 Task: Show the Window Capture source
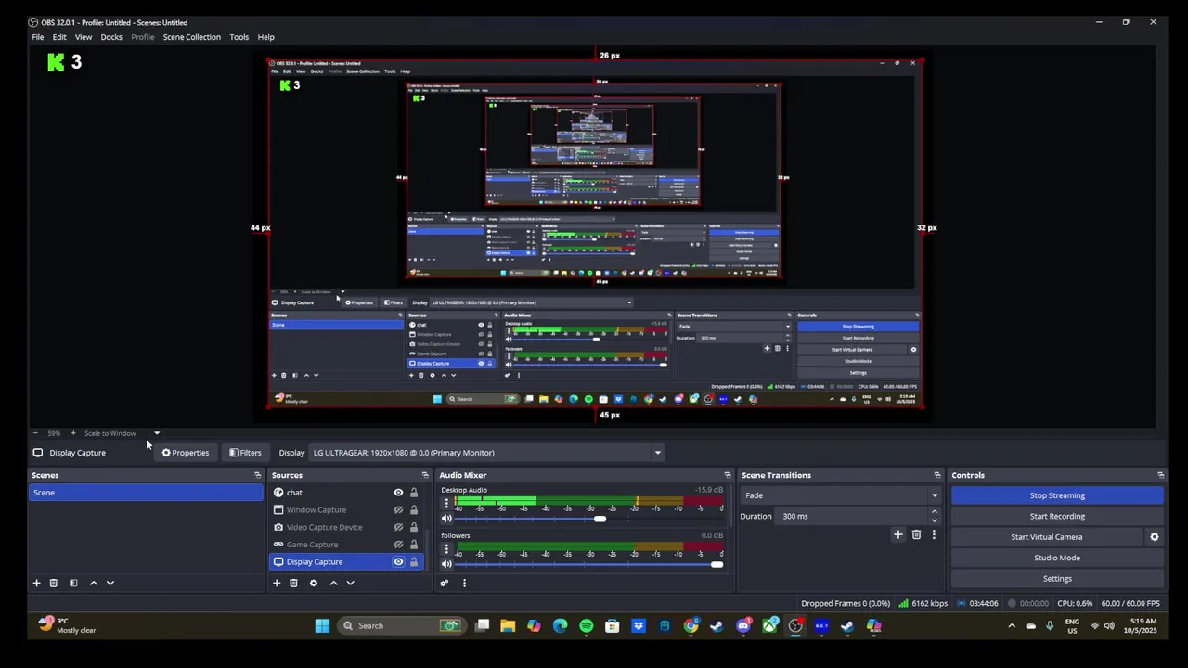(x=398, y=510)
